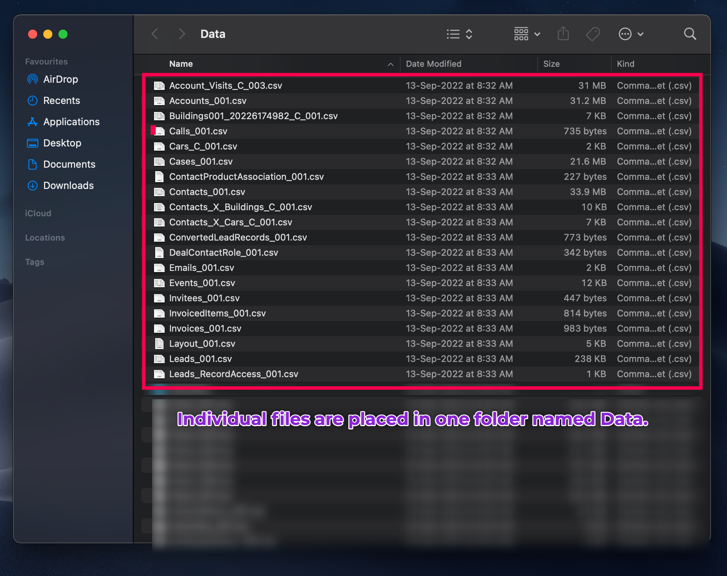Viewport: 727px width, 576px height.
Task: Click the Search magnifier icon
Action: (690, 34)
